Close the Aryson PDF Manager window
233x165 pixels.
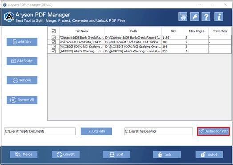[225, 5]
